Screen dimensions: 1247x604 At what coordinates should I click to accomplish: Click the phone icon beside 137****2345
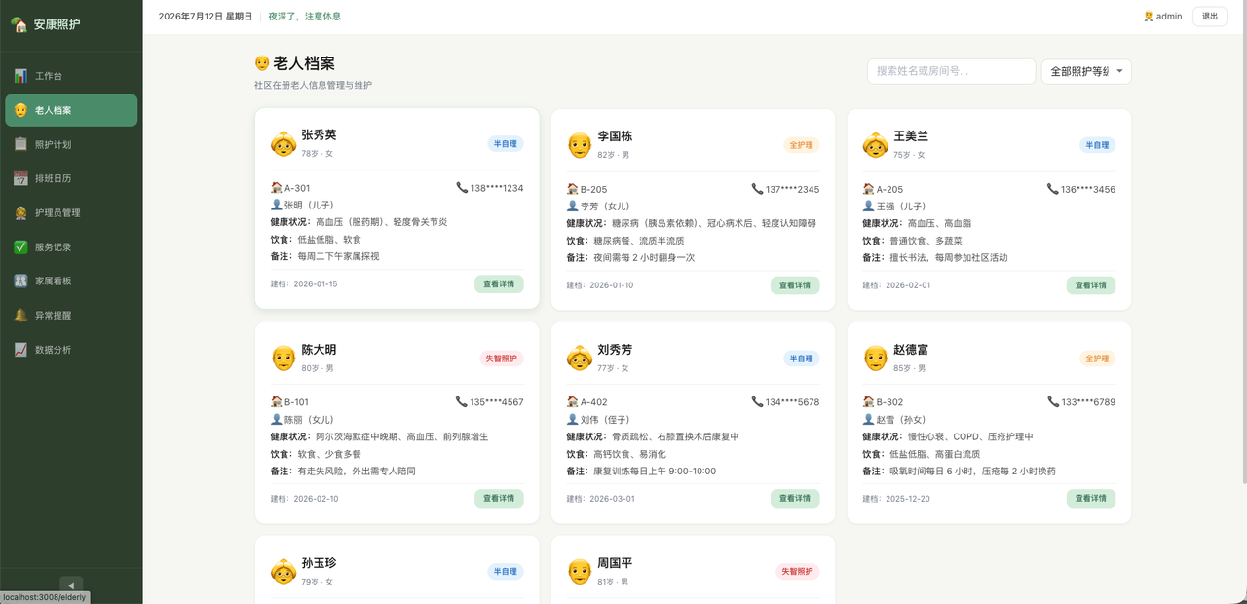coord(757,189)
